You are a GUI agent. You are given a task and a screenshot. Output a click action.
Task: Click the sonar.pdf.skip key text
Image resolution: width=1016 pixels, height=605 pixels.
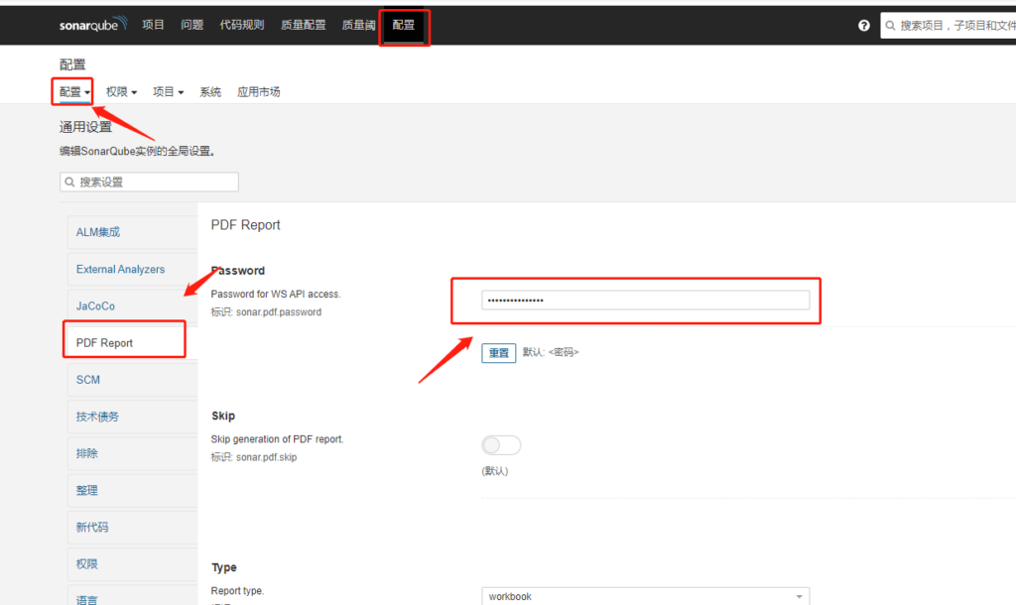[x=266, y=457]
